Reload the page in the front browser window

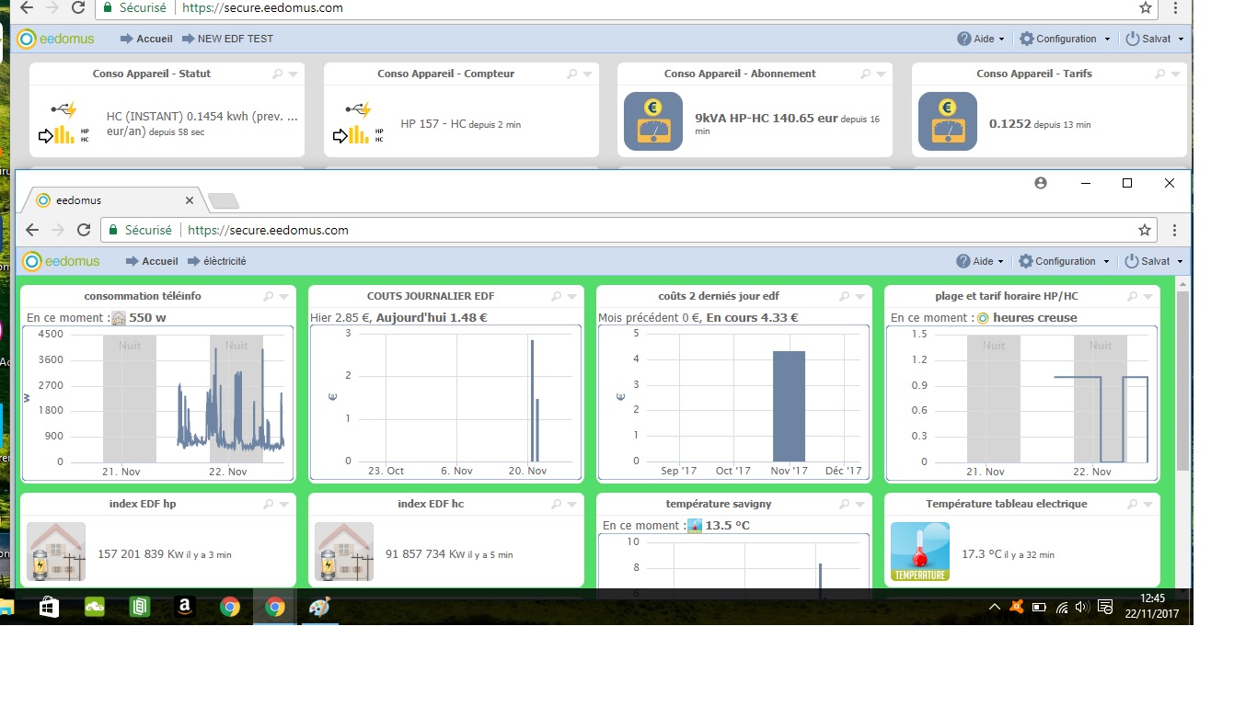coord(84,230)
